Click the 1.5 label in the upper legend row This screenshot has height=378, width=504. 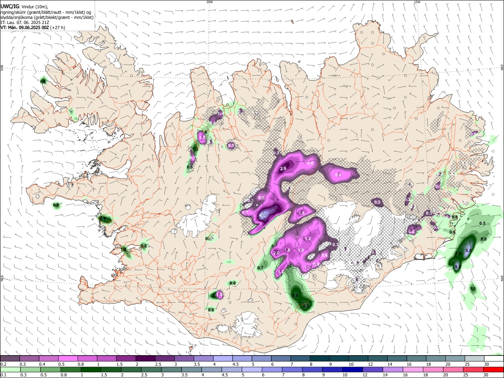click(120, 364)
